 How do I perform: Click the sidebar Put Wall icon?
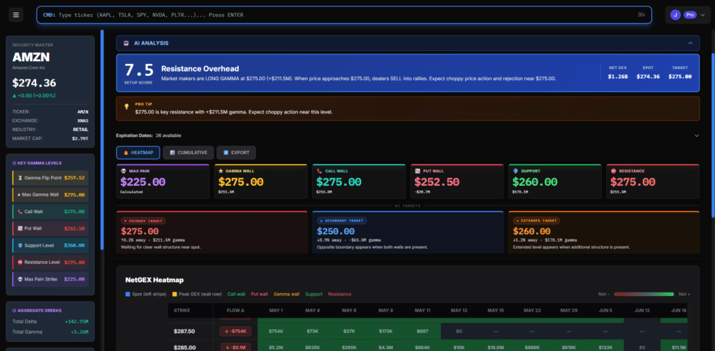19,228
